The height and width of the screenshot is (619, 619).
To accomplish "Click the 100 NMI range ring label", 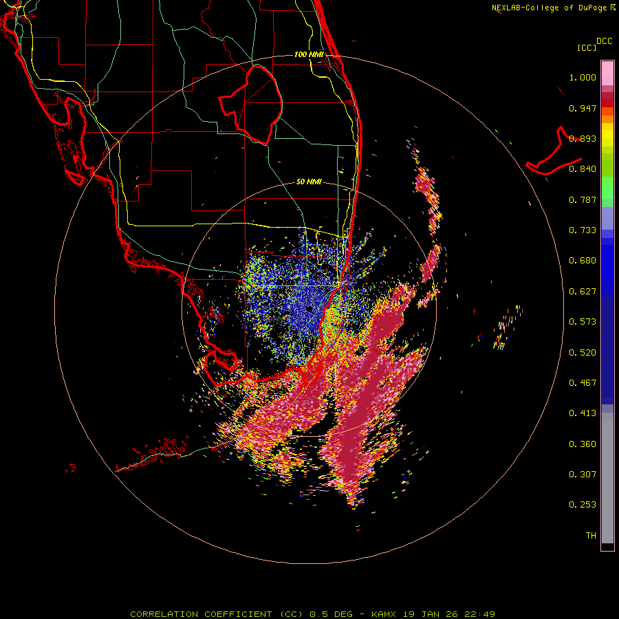I will pos(309,54).
